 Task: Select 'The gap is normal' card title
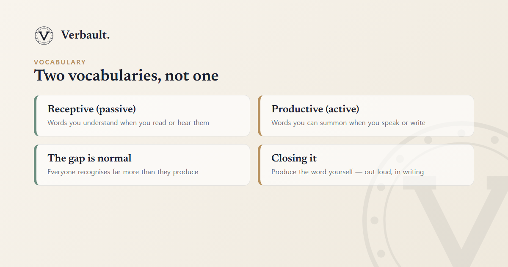click(89, 158)
